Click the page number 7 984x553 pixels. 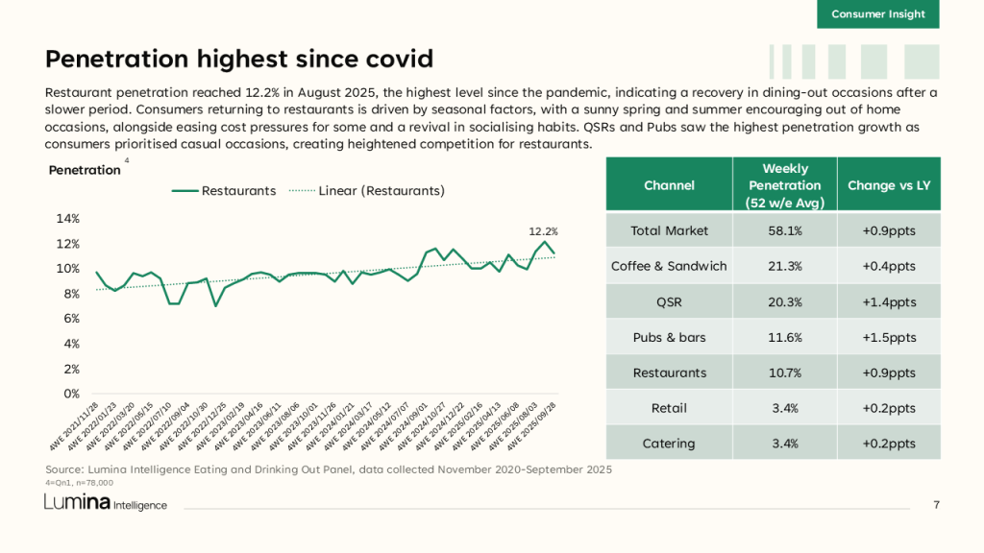[x=936, y=505]
